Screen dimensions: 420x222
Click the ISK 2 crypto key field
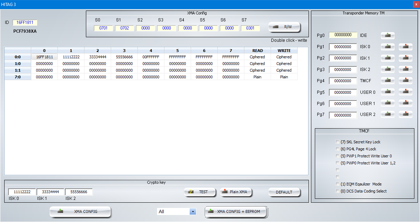(79, 192)
